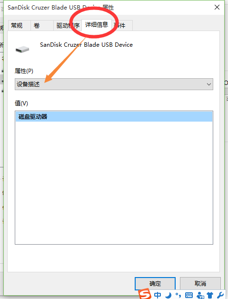Toggle Chinese punctuation mode icon

click(x=178, y=295)
